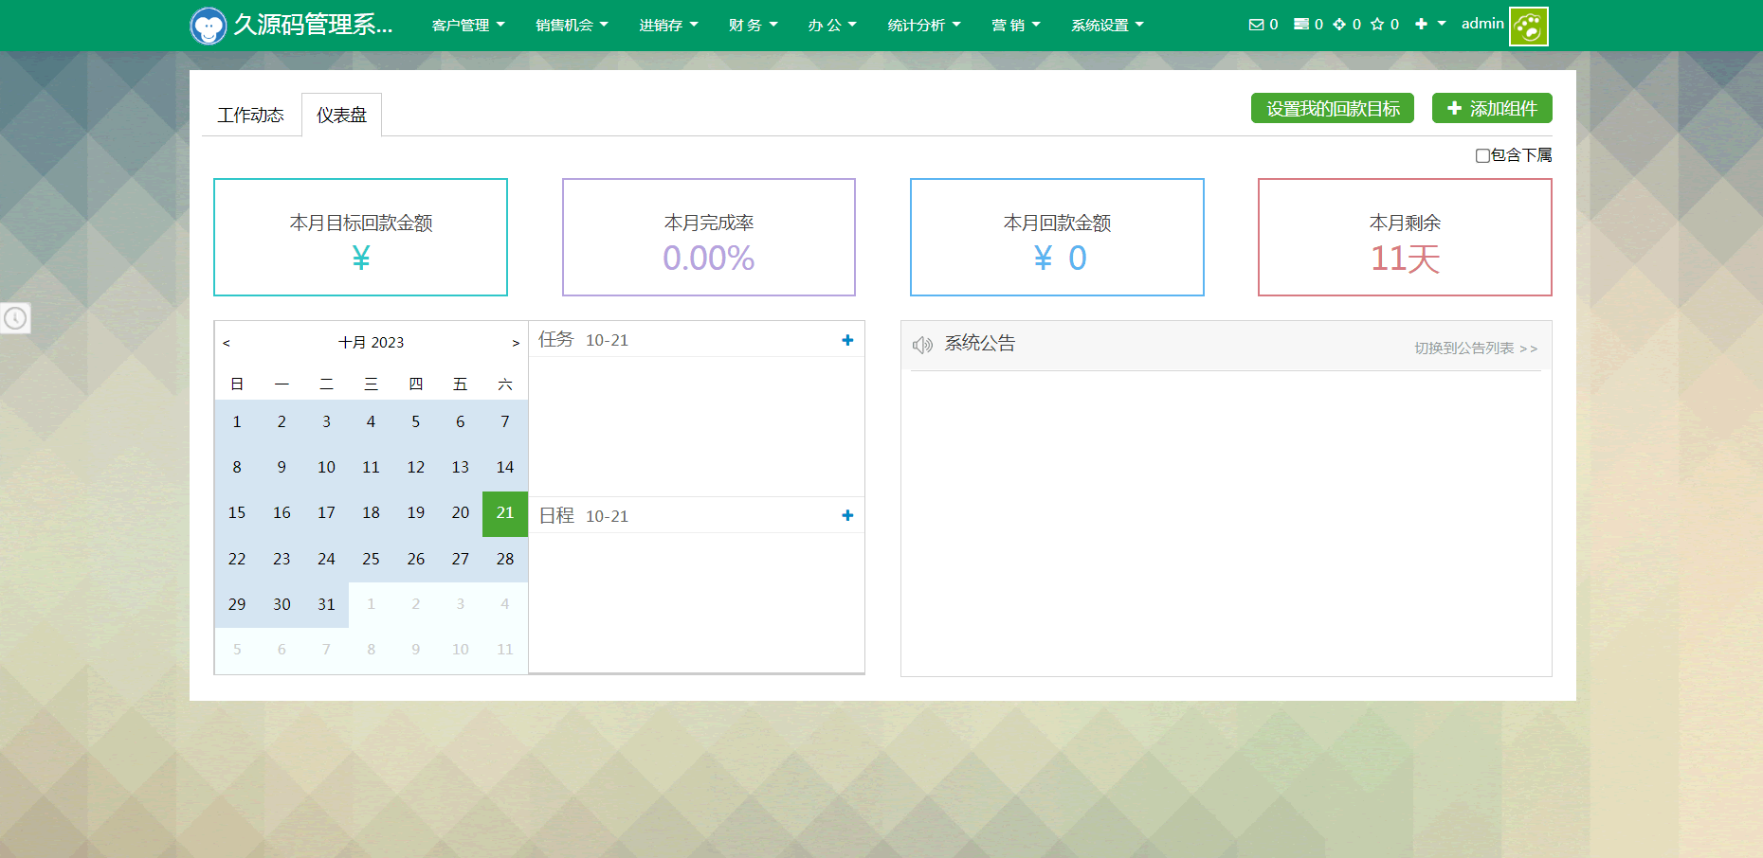This screenshot has width=1763, height=858.
Task: Go to next month in the calendar
Action: tap(516, 343)
